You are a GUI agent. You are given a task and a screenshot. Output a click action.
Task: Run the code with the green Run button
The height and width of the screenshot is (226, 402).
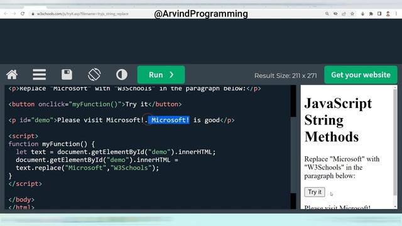point(161,75)
